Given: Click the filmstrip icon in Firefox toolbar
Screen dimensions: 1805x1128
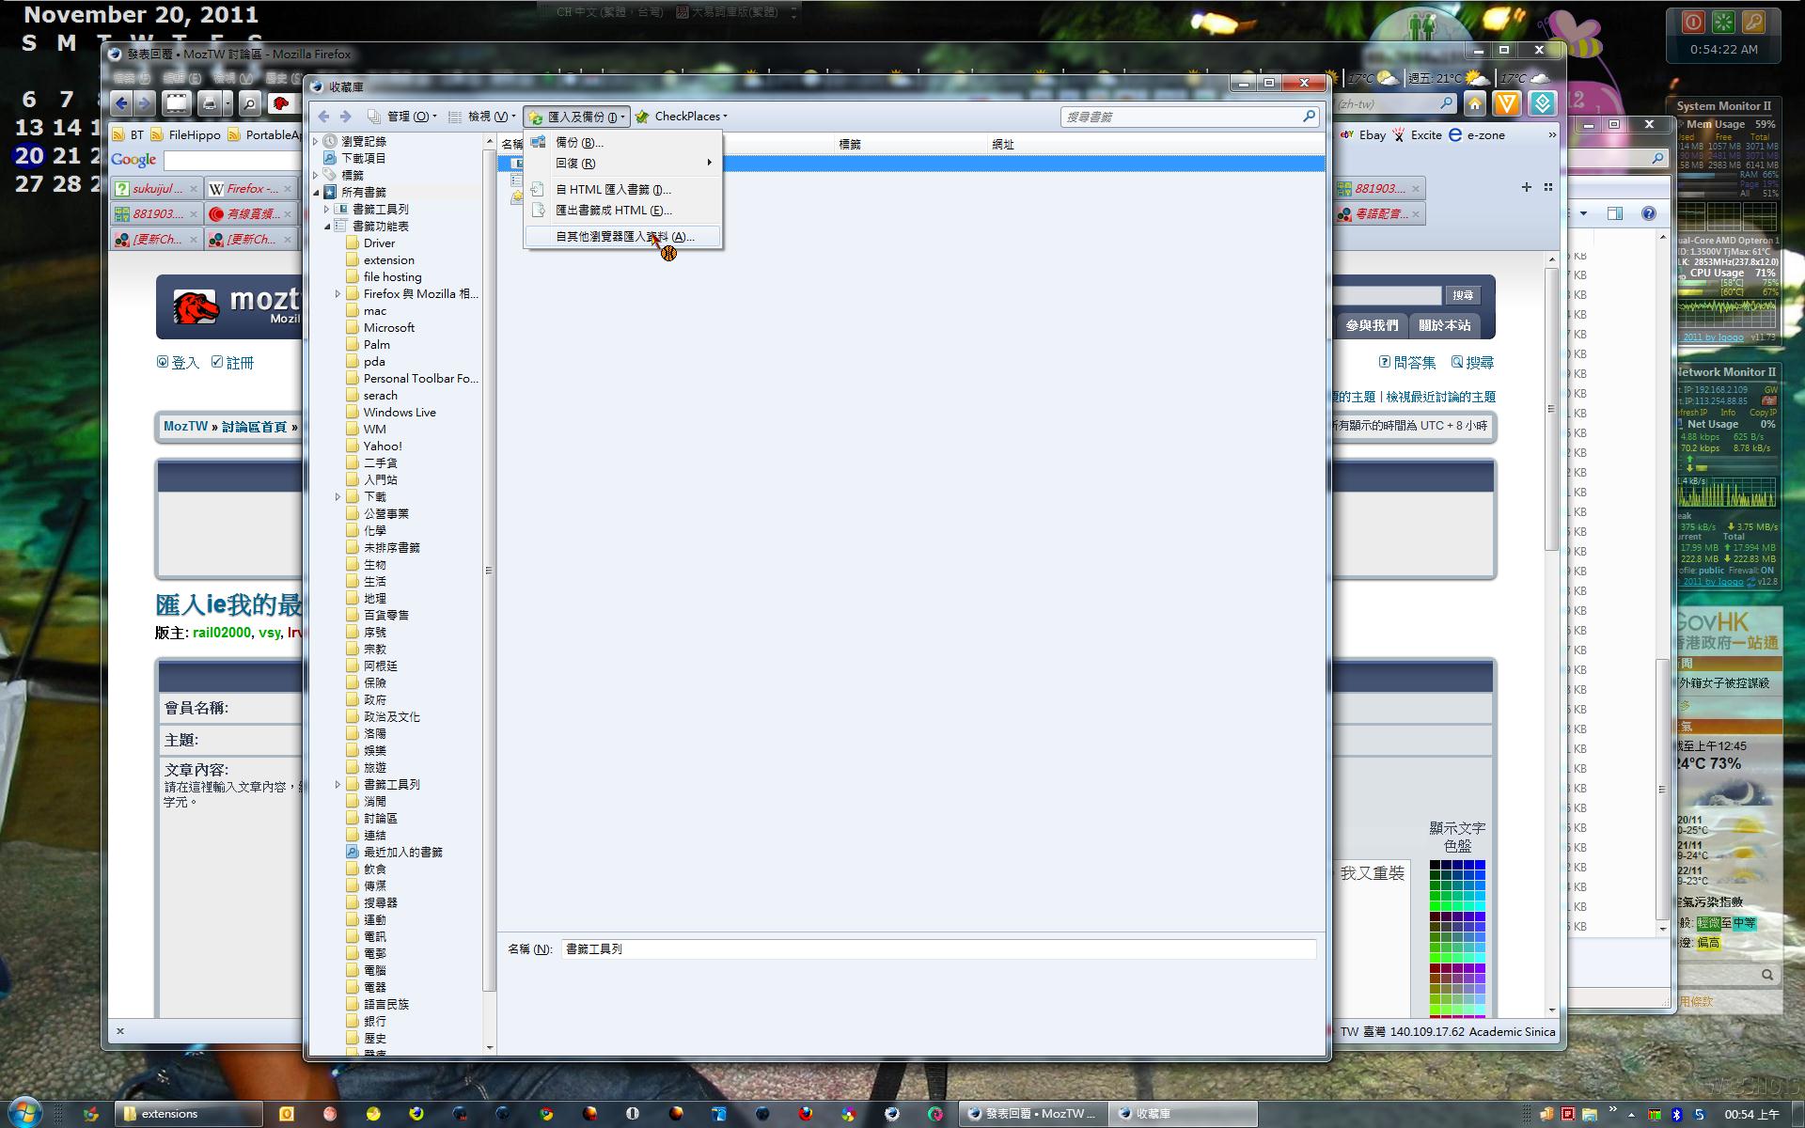Looking at the screenshot, I should (177, 103).
